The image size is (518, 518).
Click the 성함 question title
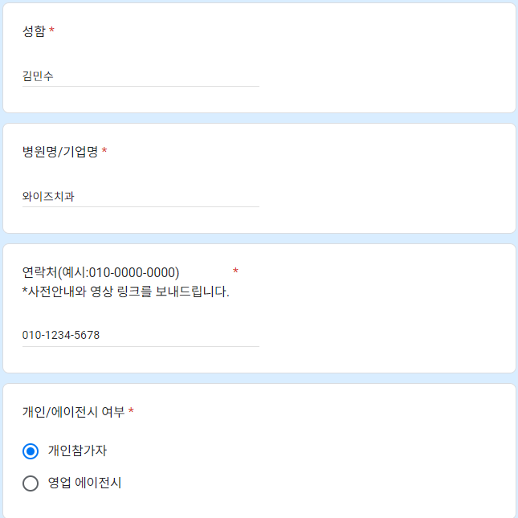(34, 31)
